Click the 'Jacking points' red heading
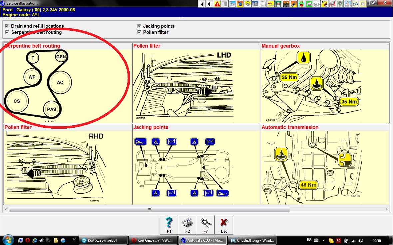 [x=151, y=127]
